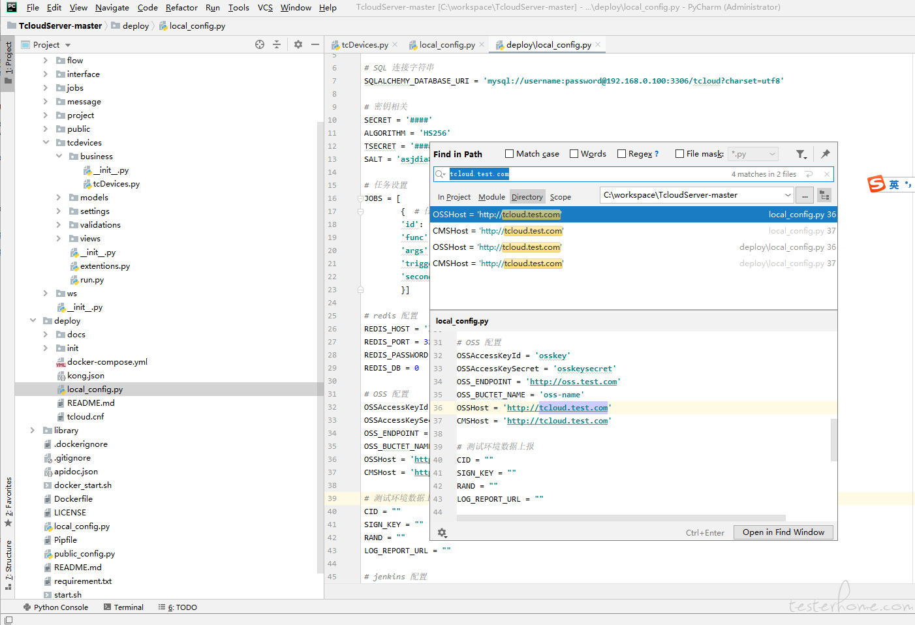Viewport: 915px width, 625px height.
Task: Close the deploy\local_config.py tab
Action: point(598,44)
